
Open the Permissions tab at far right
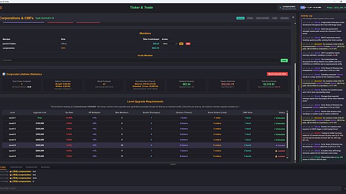point(285,18)
